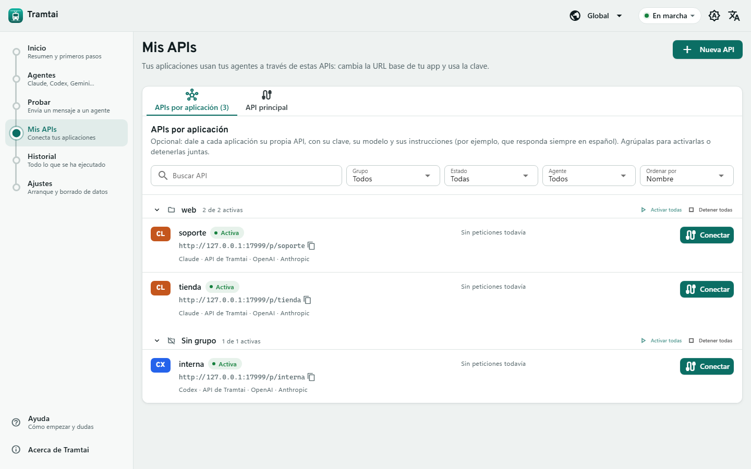Click the folder icon of web group
Viewport: 751px width, 469px height.
171,210
